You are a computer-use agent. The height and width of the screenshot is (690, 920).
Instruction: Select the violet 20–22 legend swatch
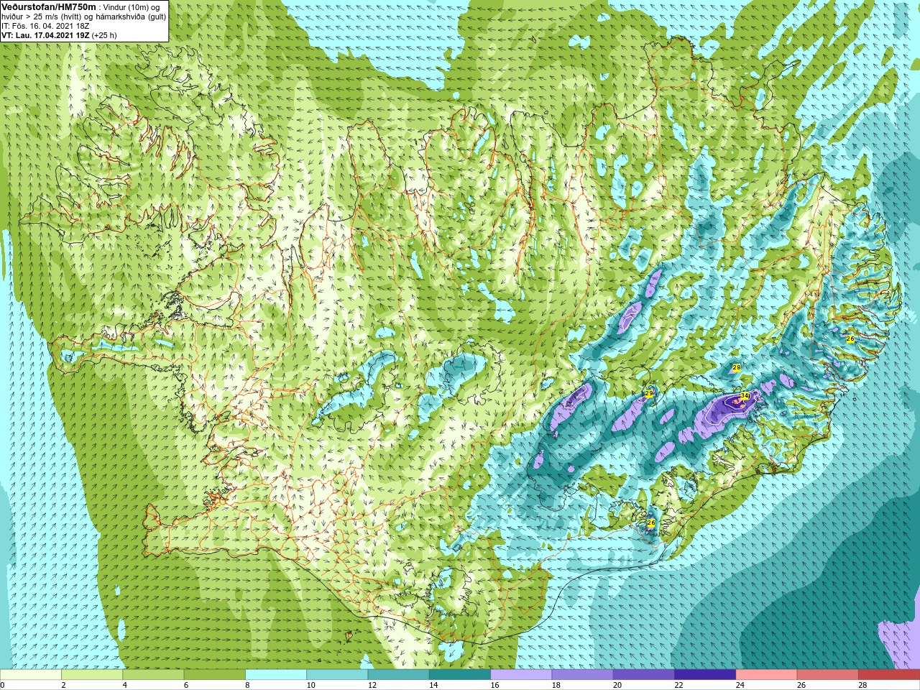[644, 675]
